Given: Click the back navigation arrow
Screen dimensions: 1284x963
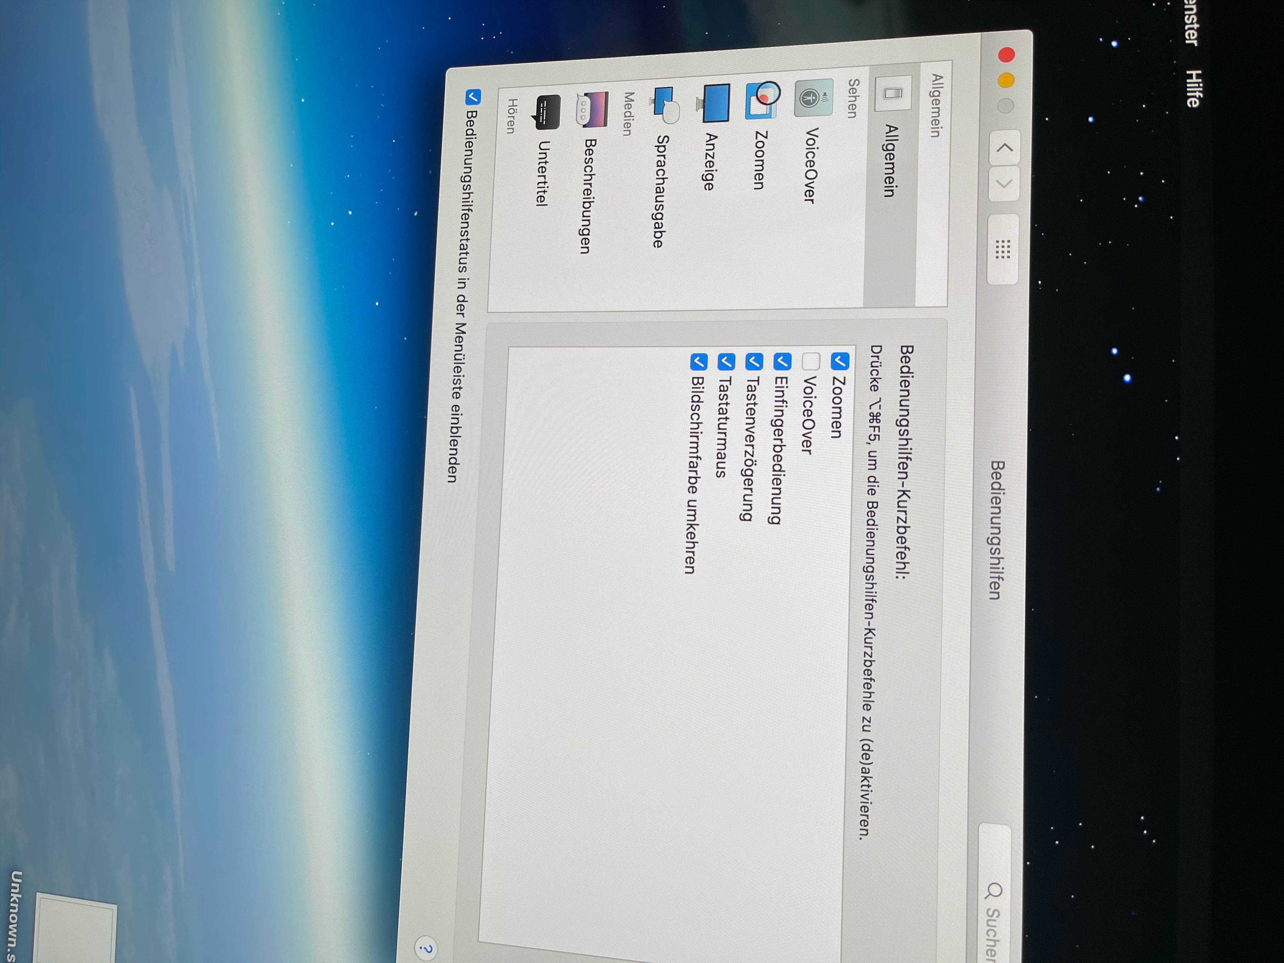Looking at the screenshot, I should (1005, 147).
